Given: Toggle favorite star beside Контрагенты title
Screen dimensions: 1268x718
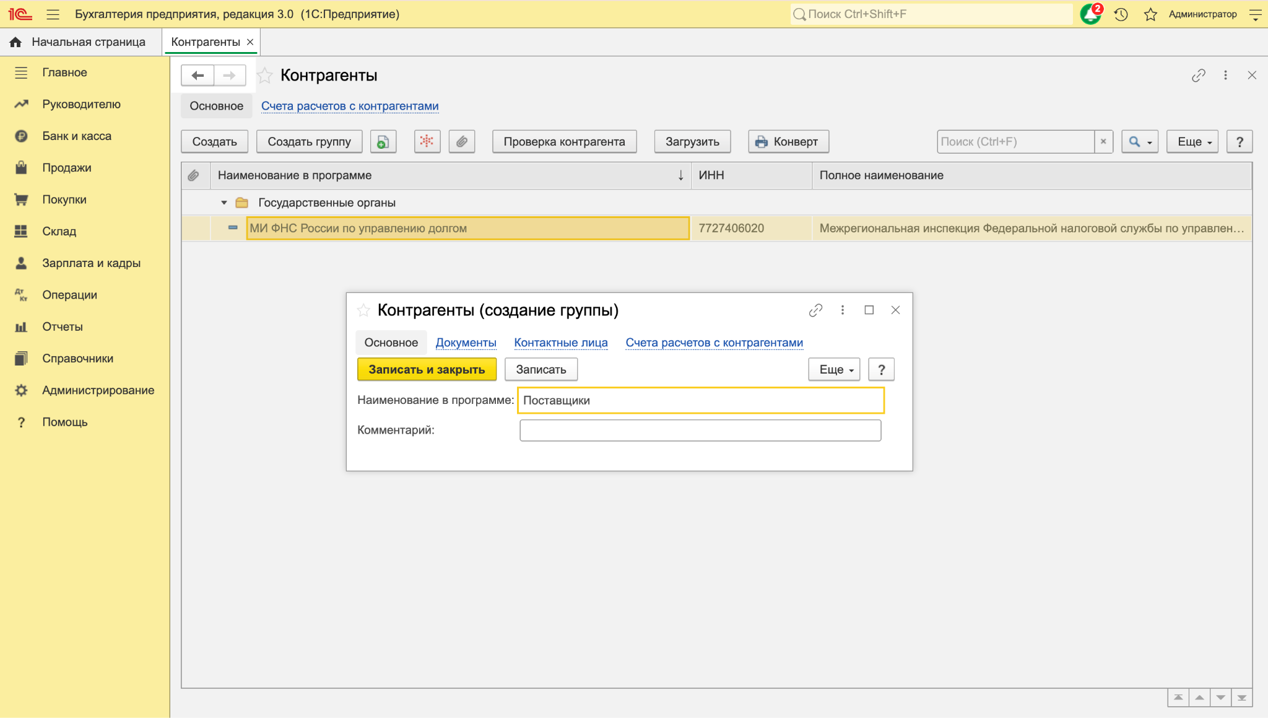Looking at the screenshot, I should pyautogui.click(x=264, y=76).
